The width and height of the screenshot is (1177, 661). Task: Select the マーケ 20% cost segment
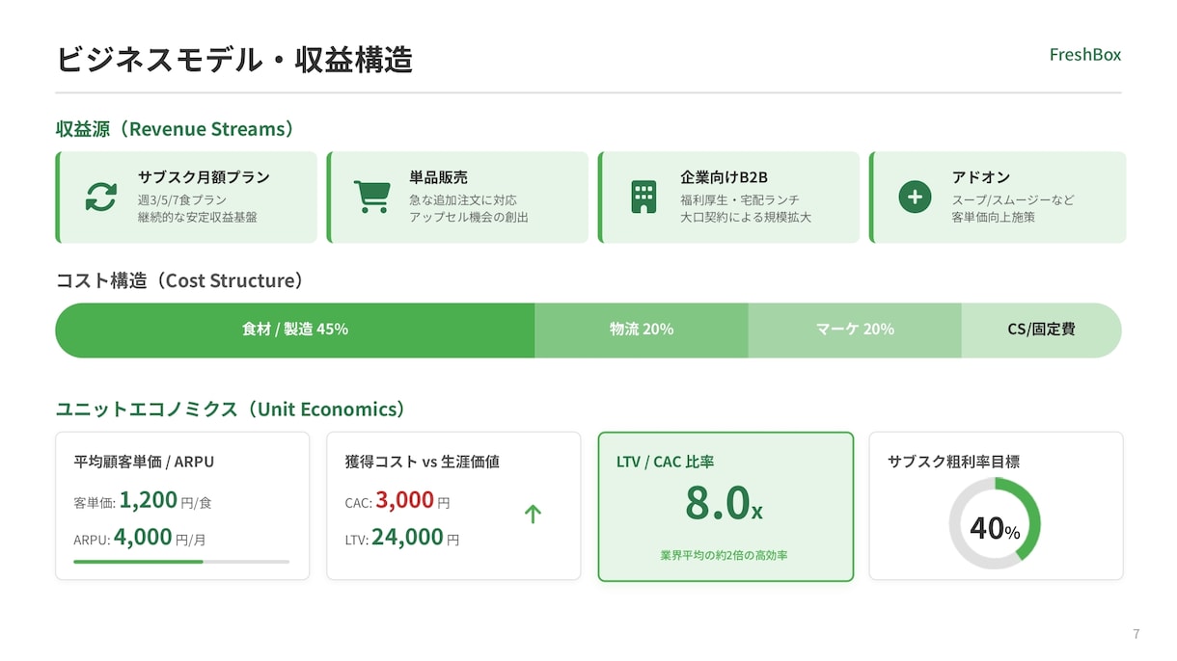855,330
